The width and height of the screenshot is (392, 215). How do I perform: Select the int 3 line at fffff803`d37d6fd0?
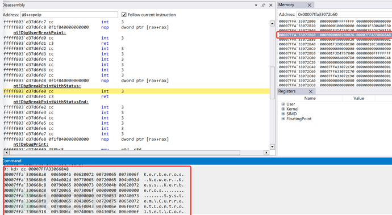pos(136,38)
